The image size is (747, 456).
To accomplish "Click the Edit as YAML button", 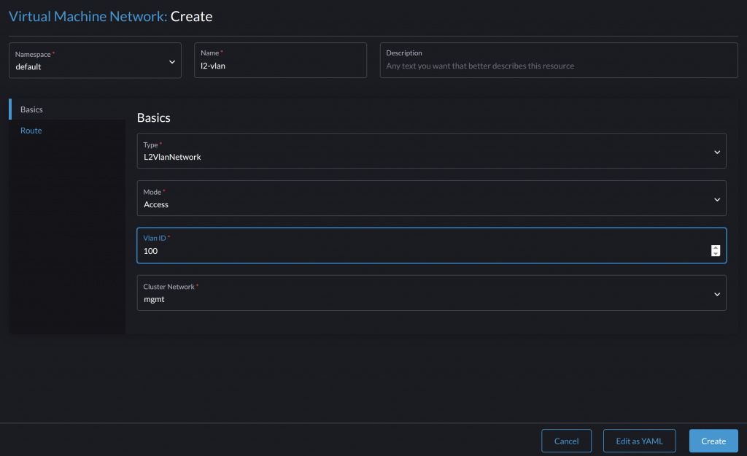I will coord(639,441).
